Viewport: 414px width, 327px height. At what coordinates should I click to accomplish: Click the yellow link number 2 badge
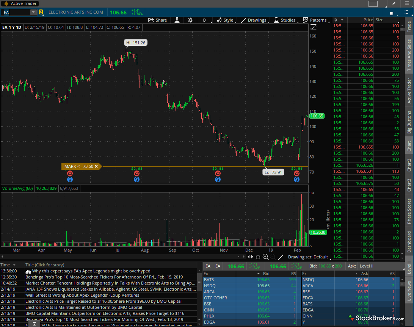coord(41,12)
